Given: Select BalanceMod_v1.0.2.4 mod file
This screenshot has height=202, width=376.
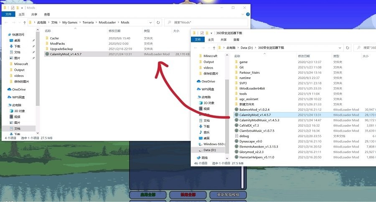Looking at the screenshot, I should pos(254,110).
